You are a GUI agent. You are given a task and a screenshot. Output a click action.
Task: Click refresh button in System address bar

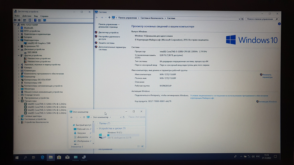point(242,19)
